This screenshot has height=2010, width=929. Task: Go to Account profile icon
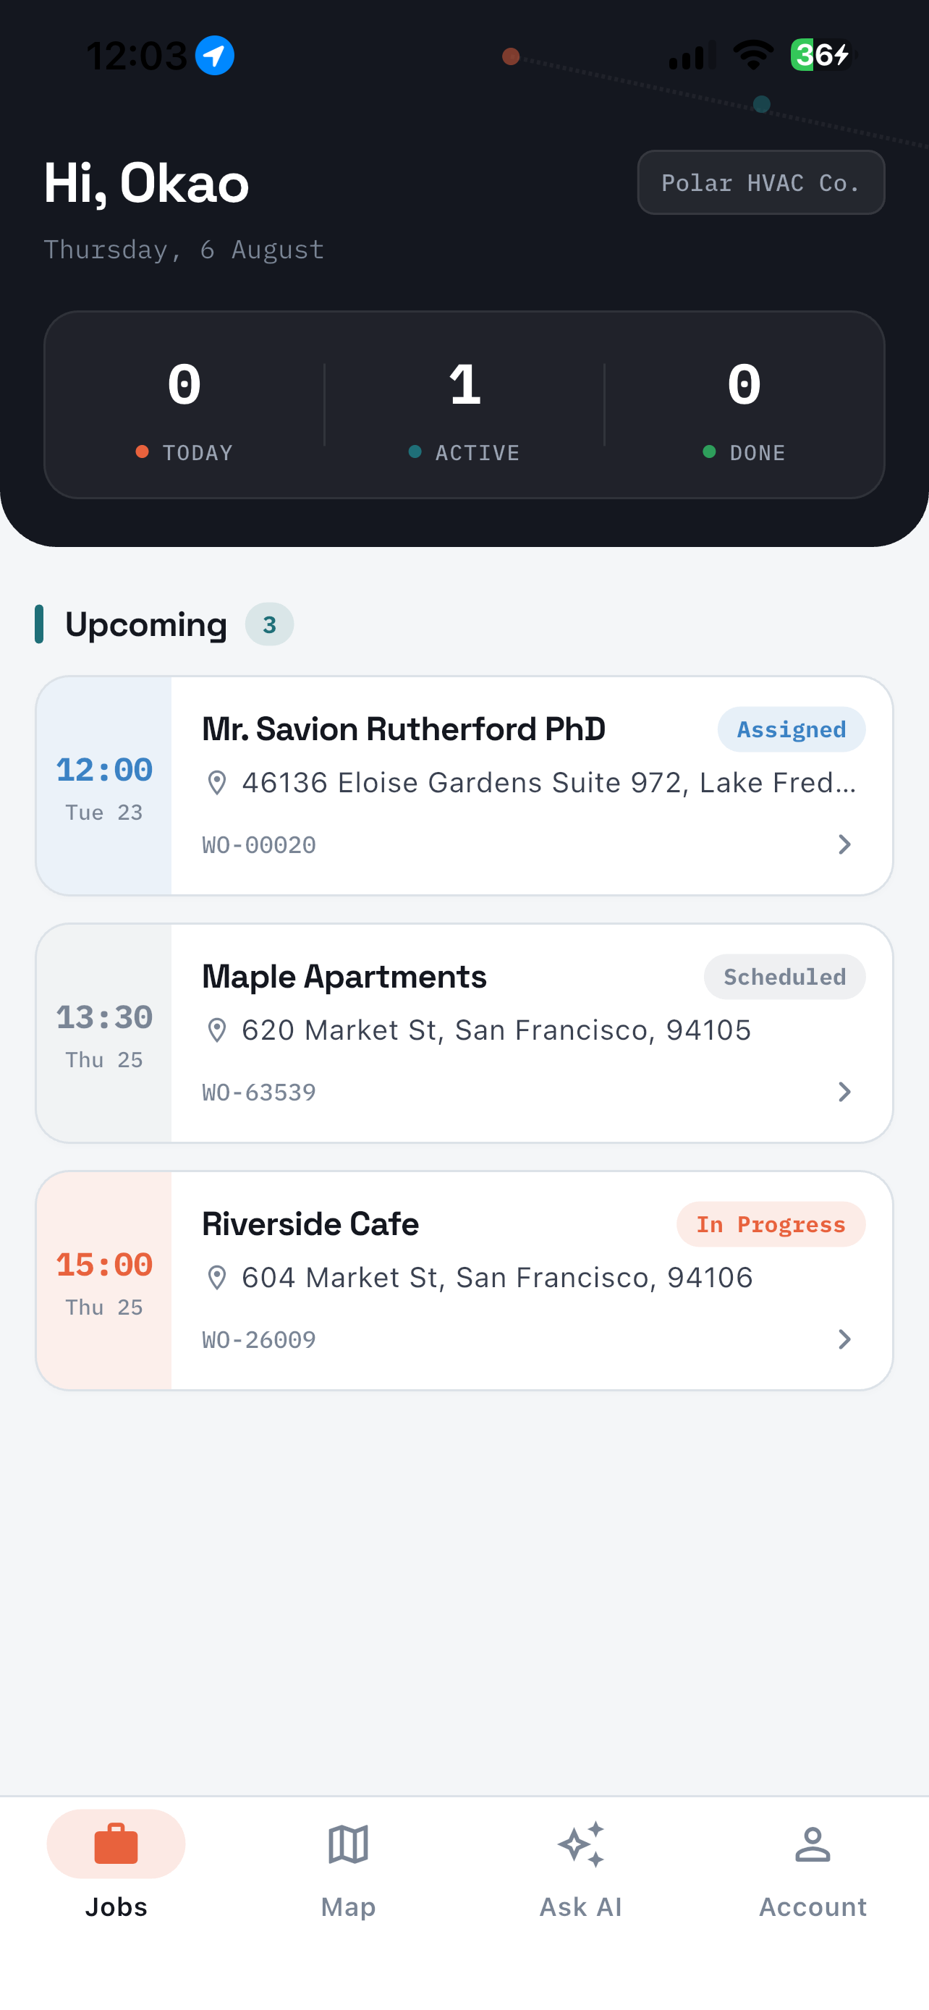pyautogui.click(x=813, y=1844)
